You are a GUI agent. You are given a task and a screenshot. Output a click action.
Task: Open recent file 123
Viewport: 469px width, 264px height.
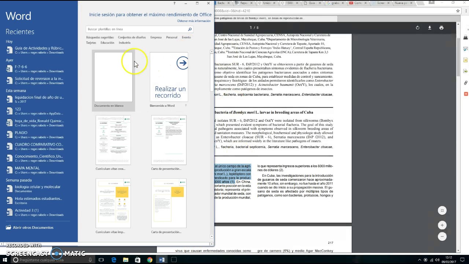pyautogui.click(x=39, y=111)
